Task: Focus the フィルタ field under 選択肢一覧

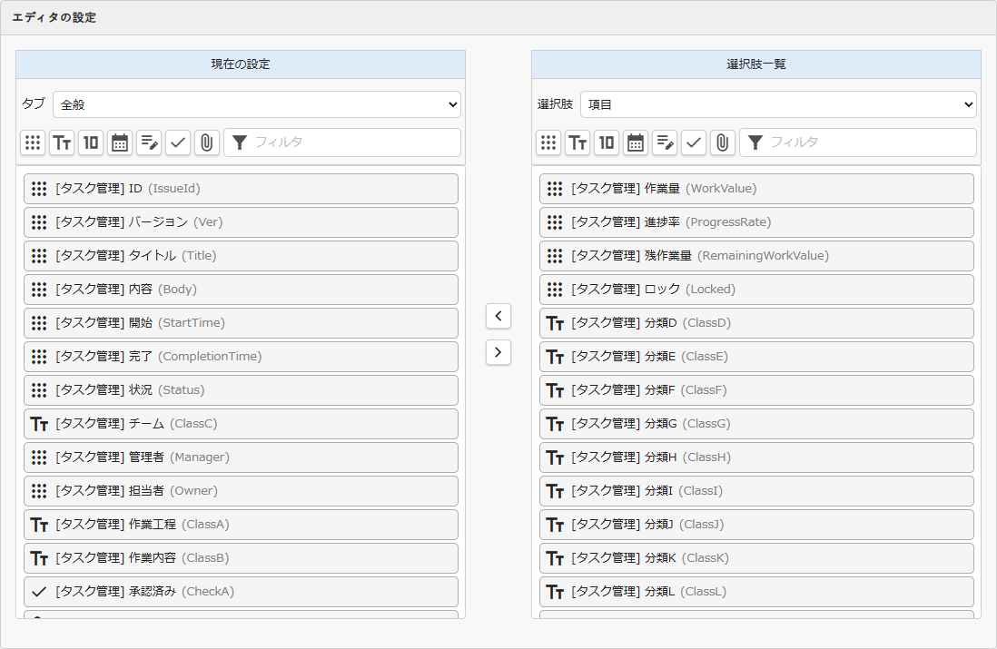Action: click(x=858, y=143)
